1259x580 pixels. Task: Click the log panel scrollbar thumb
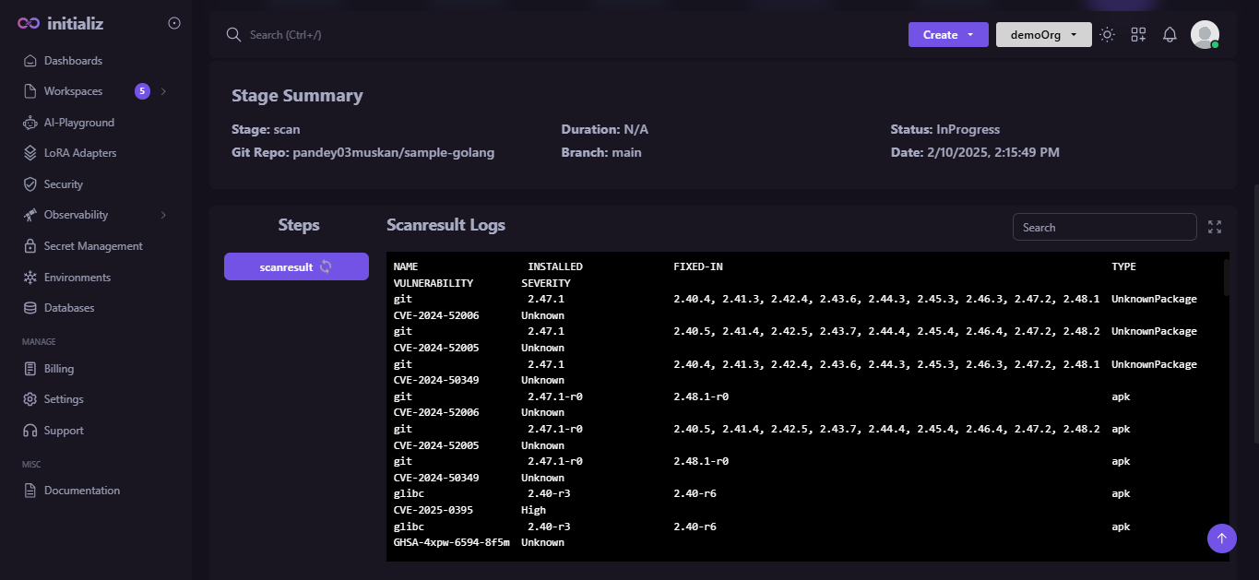[1226, 277]
